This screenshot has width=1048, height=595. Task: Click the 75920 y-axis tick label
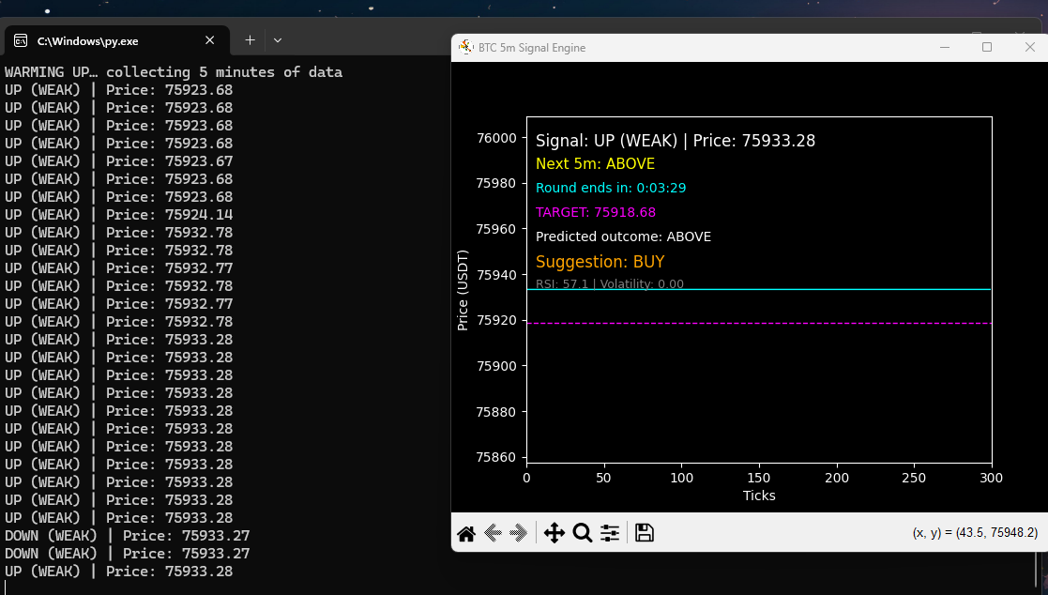496,320
